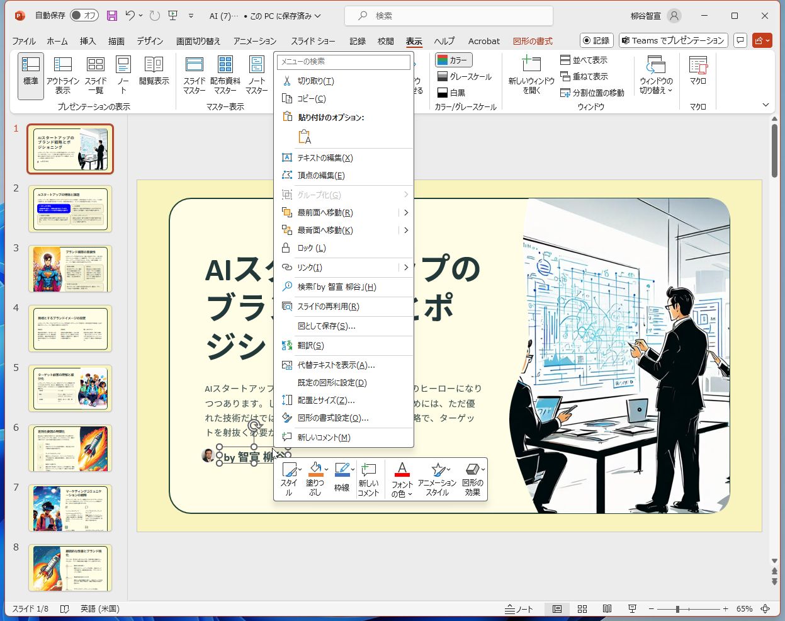
Task: Open a new window with 新しいウィンドウを開く
Action: click(x=531, y=74)
